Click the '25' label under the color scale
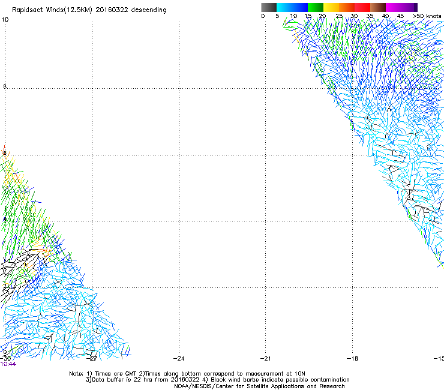This screenshot has width=444, height=390. 339,16
